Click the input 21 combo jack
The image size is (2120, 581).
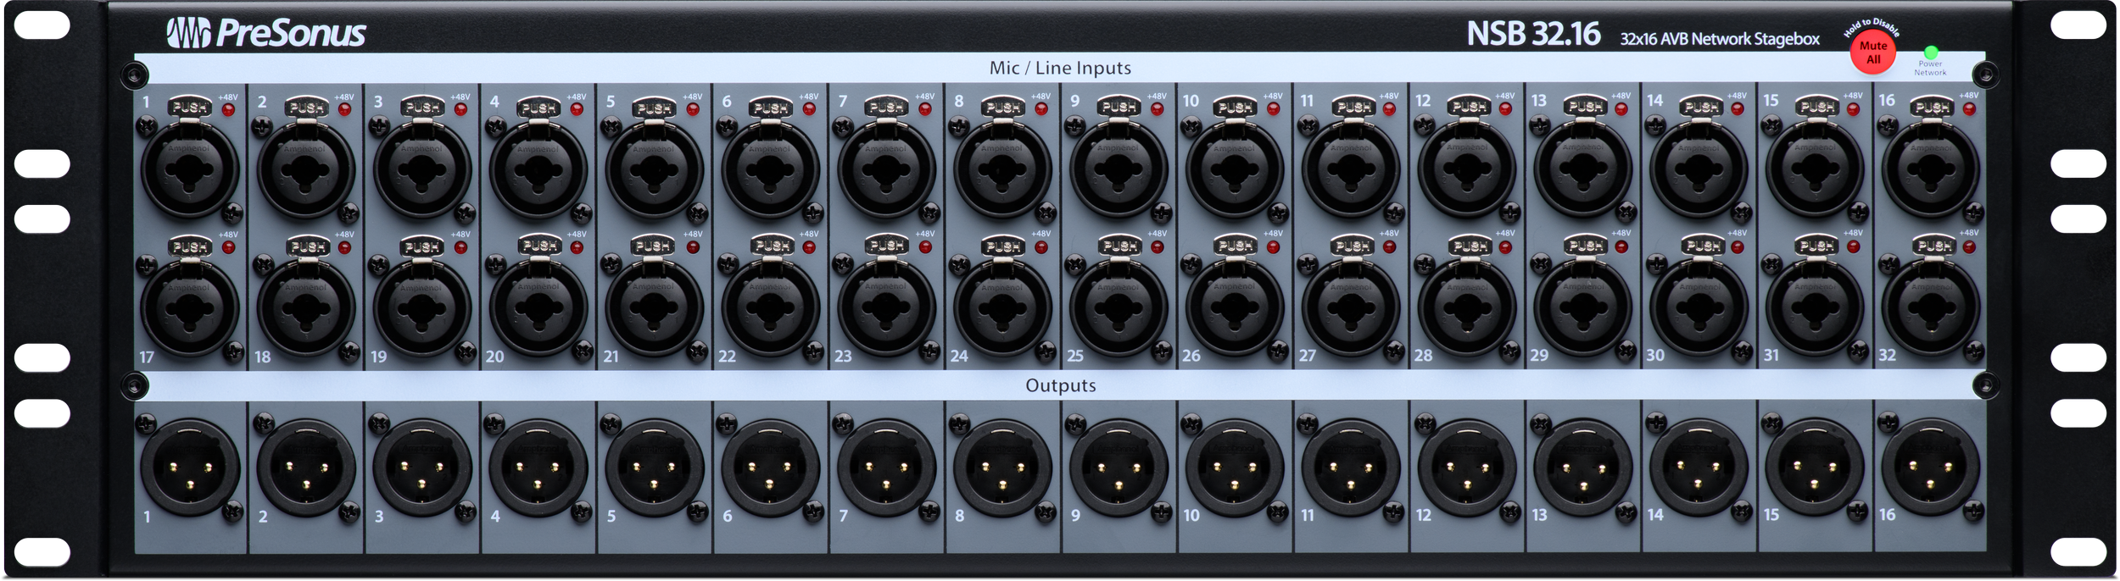655,306
